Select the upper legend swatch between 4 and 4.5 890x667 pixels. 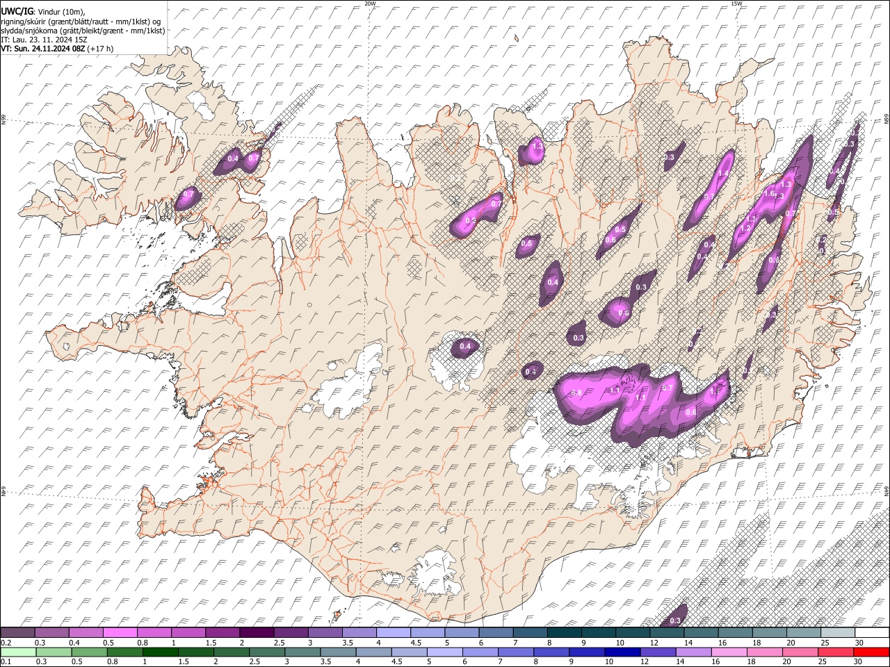(393, 632)
